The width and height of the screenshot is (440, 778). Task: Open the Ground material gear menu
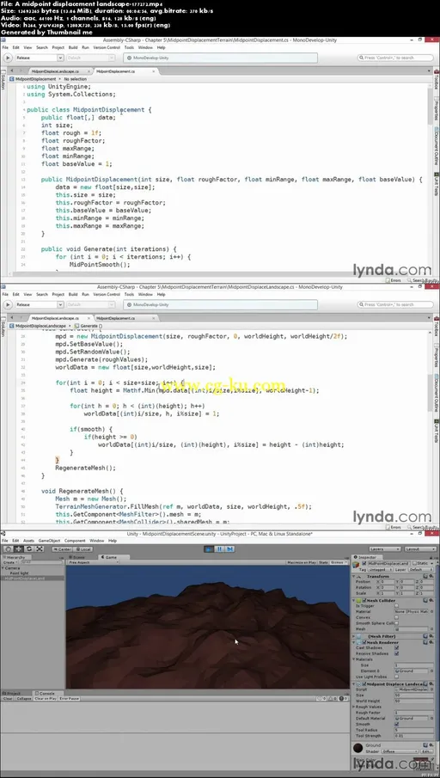pyautogui.click(x=431, y=744)
